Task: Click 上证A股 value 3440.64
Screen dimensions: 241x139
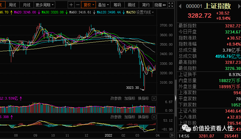Action: (233, 111)
